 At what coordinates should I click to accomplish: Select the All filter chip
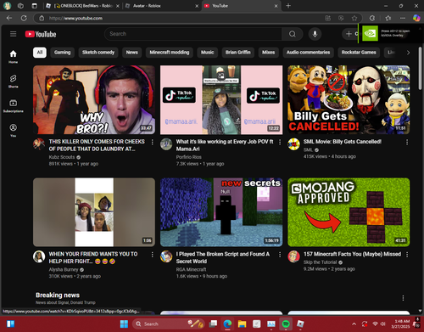[x=40, y=53]
